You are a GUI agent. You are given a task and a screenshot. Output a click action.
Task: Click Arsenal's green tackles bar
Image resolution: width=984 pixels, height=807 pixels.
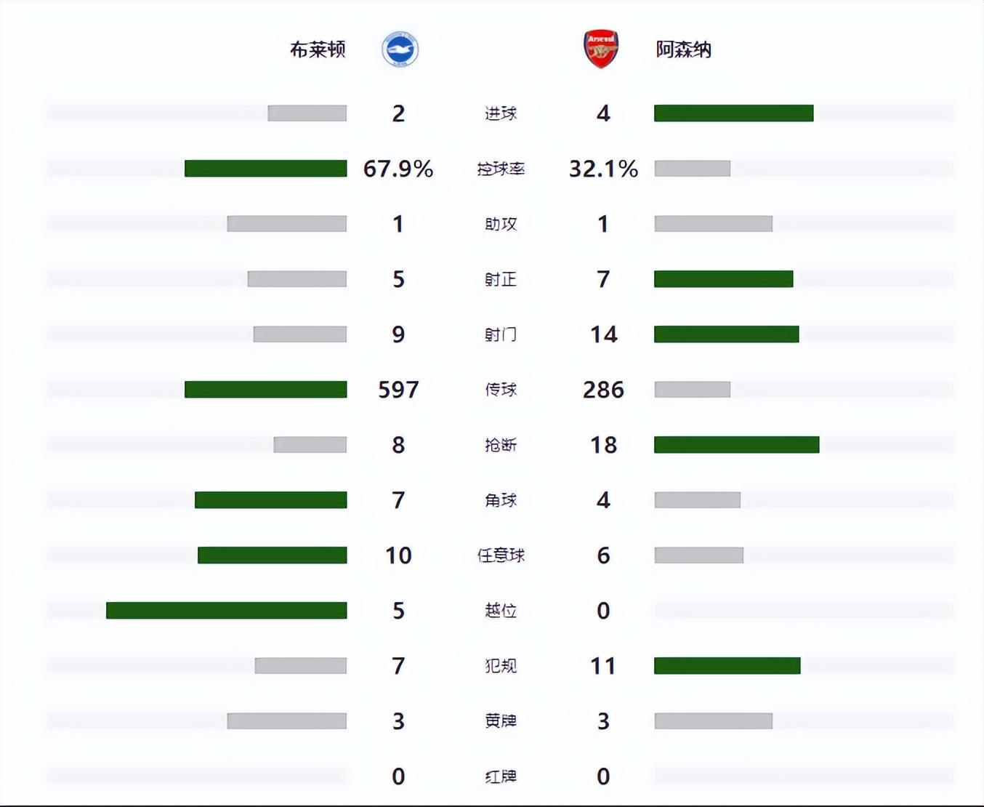click(736, 445)
